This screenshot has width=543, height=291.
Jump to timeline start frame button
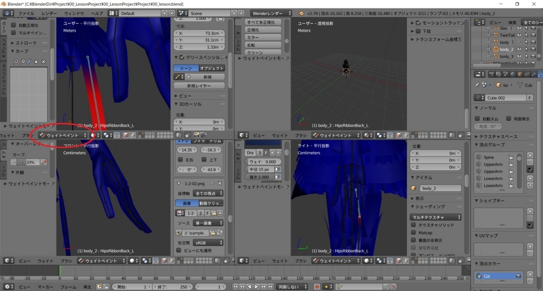pyautogui.click(x=235, y=287)
